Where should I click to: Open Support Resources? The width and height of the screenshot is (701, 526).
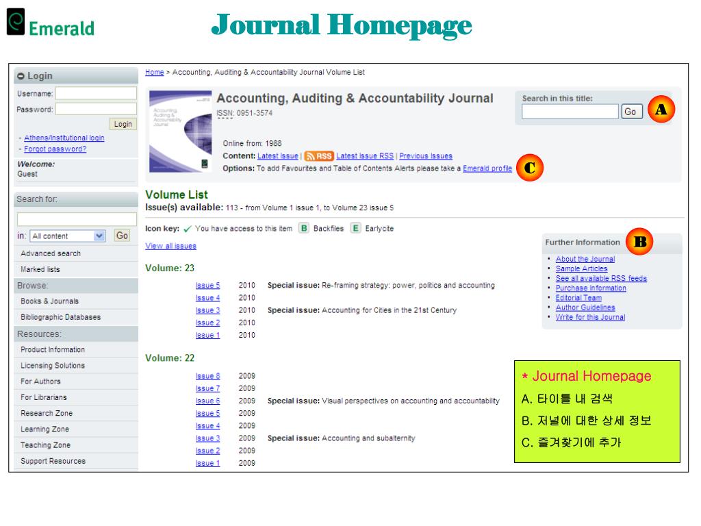(53, 461)
